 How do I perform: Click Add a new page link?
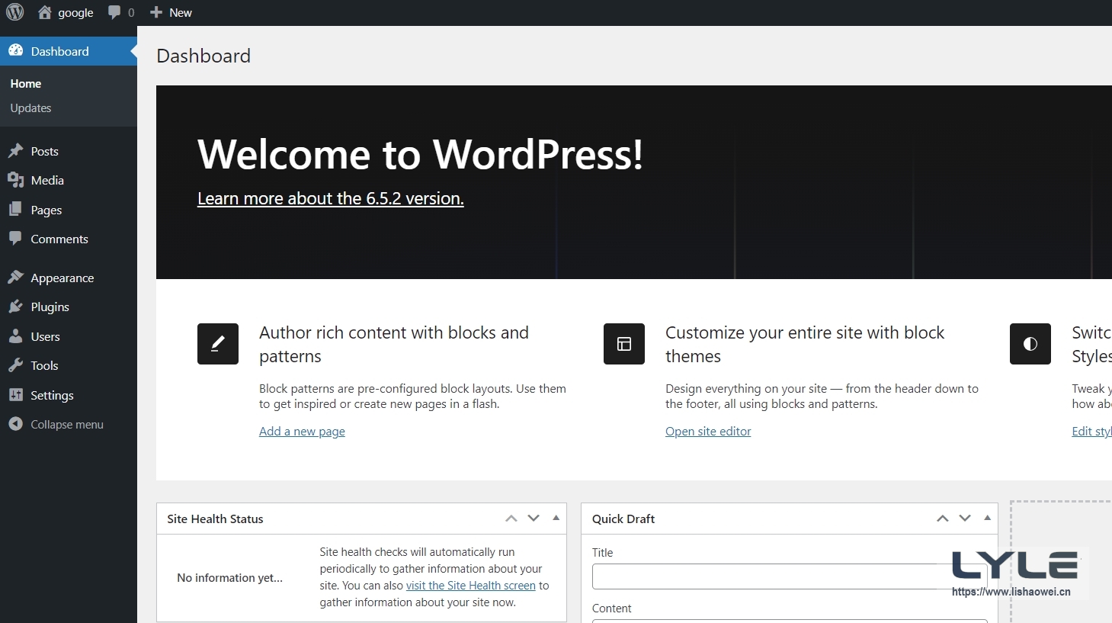(x=302, y=432)
